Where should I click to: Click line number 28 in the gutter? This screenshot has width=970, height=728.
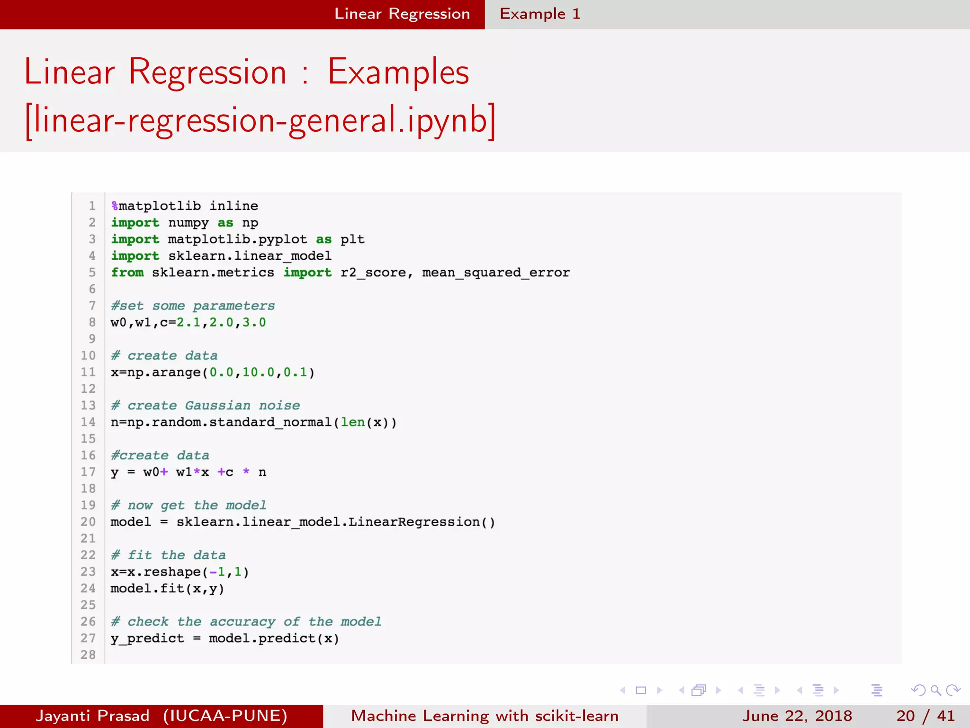(88, 655)
